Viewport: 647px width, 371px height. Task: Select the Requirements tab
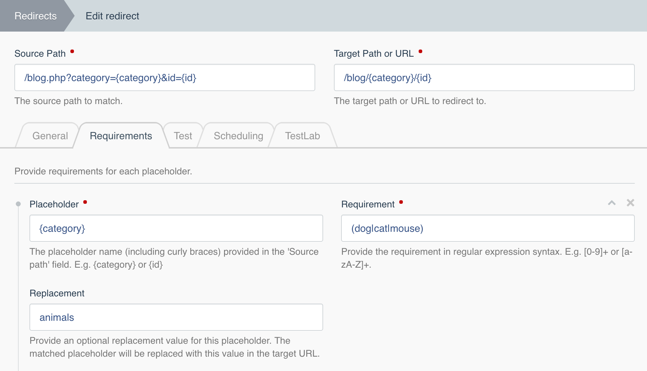pyautogui.click(x=121, y=136)
